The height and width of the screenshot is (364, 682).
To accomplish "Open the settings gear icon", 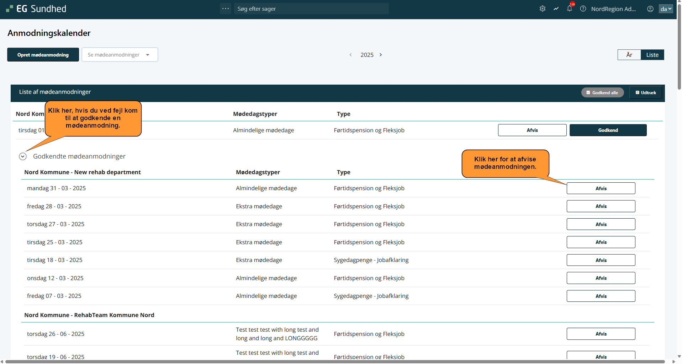I will click(x=542, y=9).
